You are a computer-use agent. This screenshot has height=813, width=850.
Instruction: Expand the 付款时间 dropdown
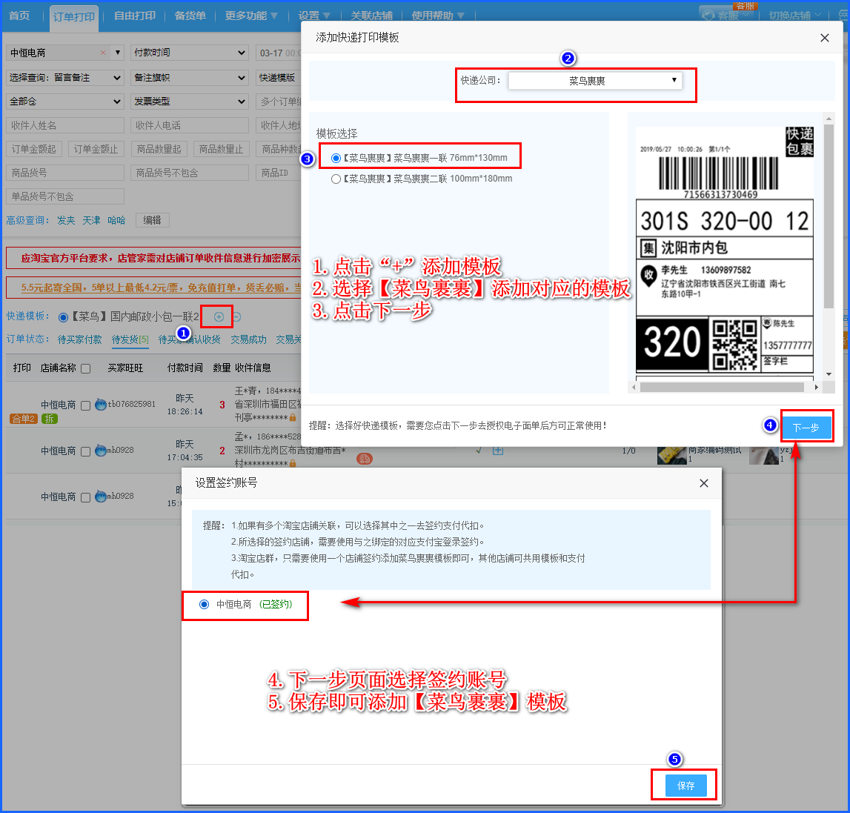point(190,53)
